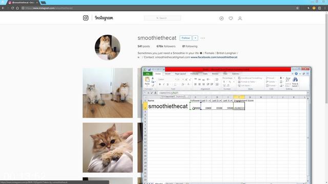Open the Format as Table dropdown
This screenshot has width=328, height=184.
247,82
